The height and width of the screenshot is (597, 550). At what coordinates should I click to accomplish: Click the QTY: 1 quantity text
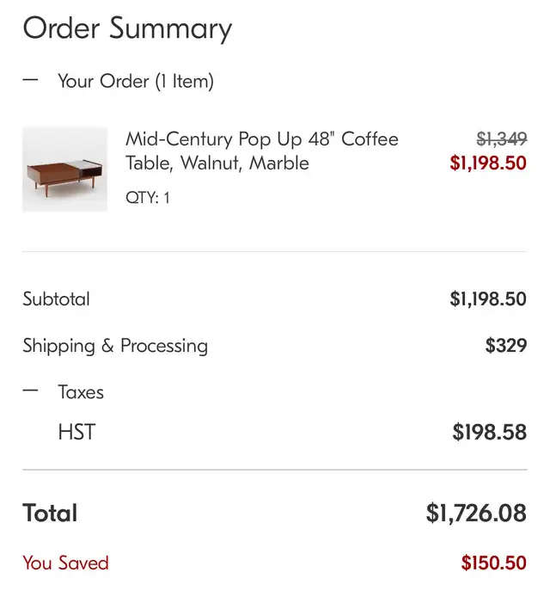pyautogui.click(x=148, y=198)
